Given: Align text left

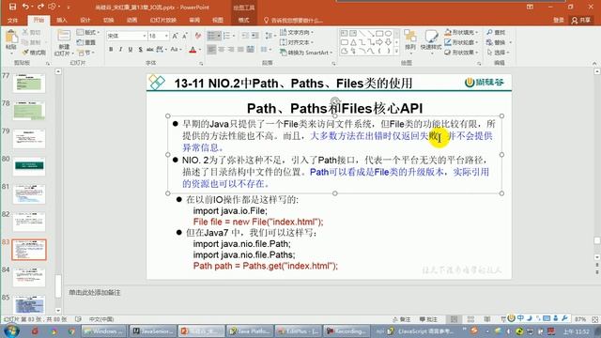Looking at the screenshot, I should pos(211,49).
